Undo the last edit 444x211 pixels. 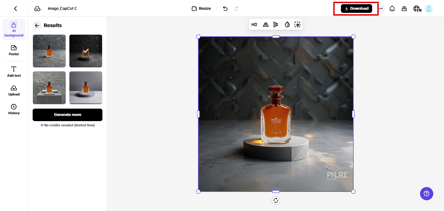pos(225,8)
